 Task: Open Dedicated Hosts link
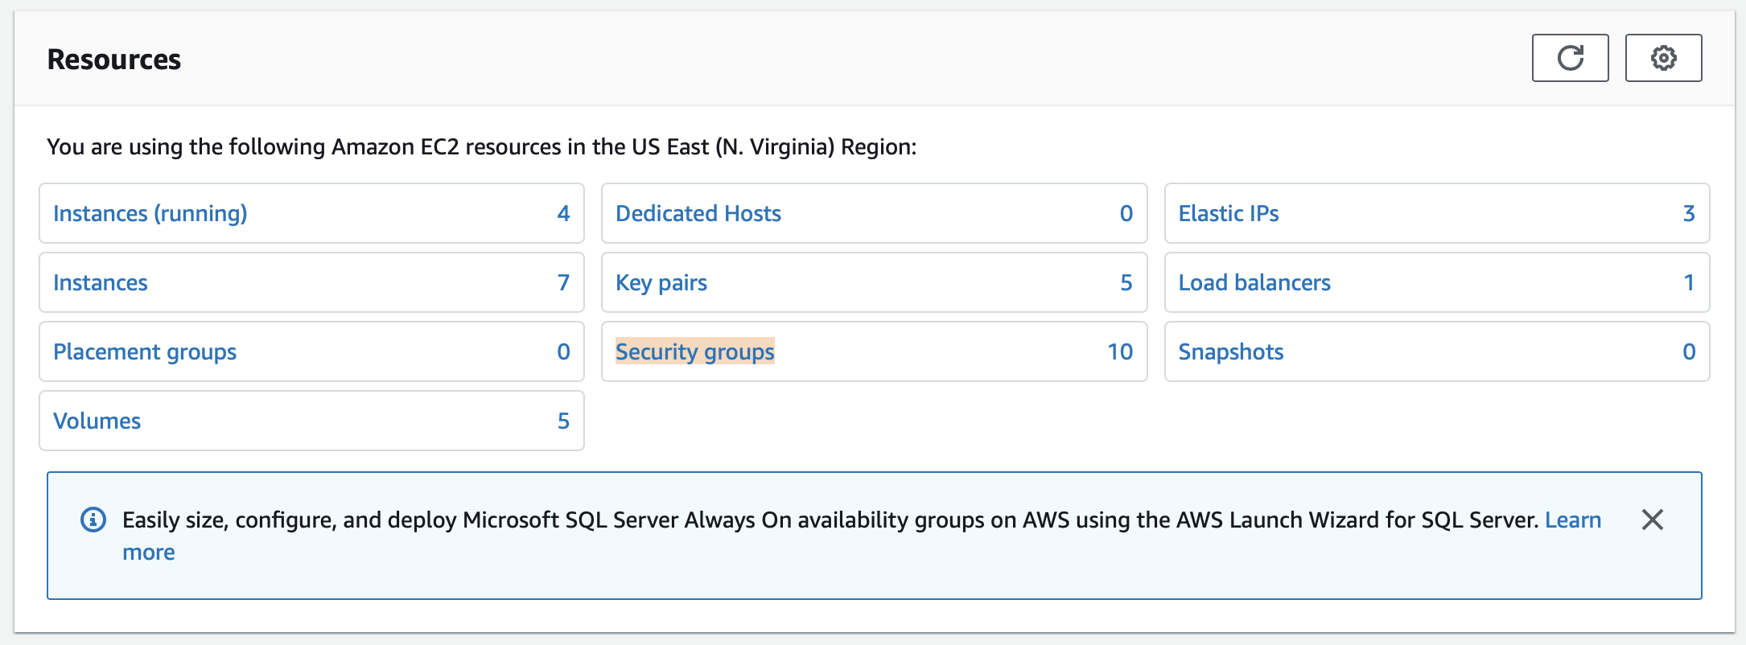pyautogui.click(x=698, y=214)
